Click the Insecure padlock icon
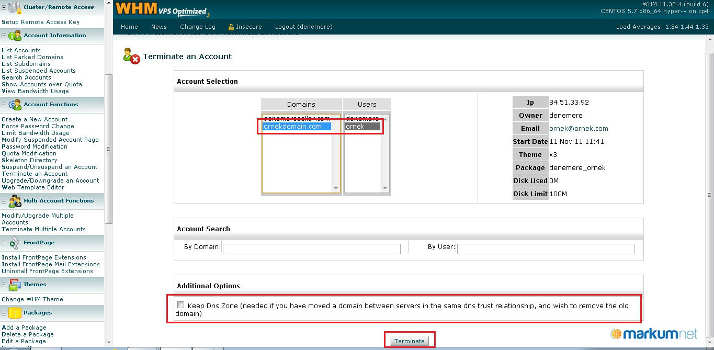The image size is (714, 350). 231,27
